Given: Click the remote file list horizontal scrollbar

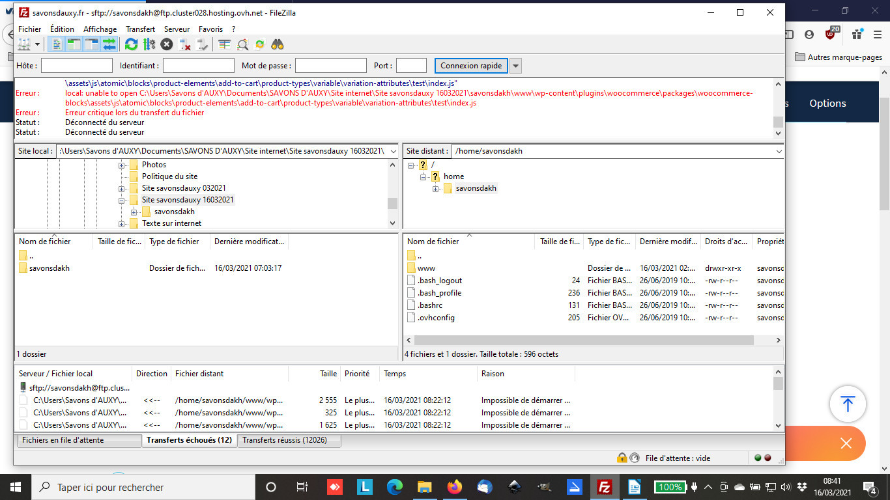Looking at the screenshot, I should 583,340.
